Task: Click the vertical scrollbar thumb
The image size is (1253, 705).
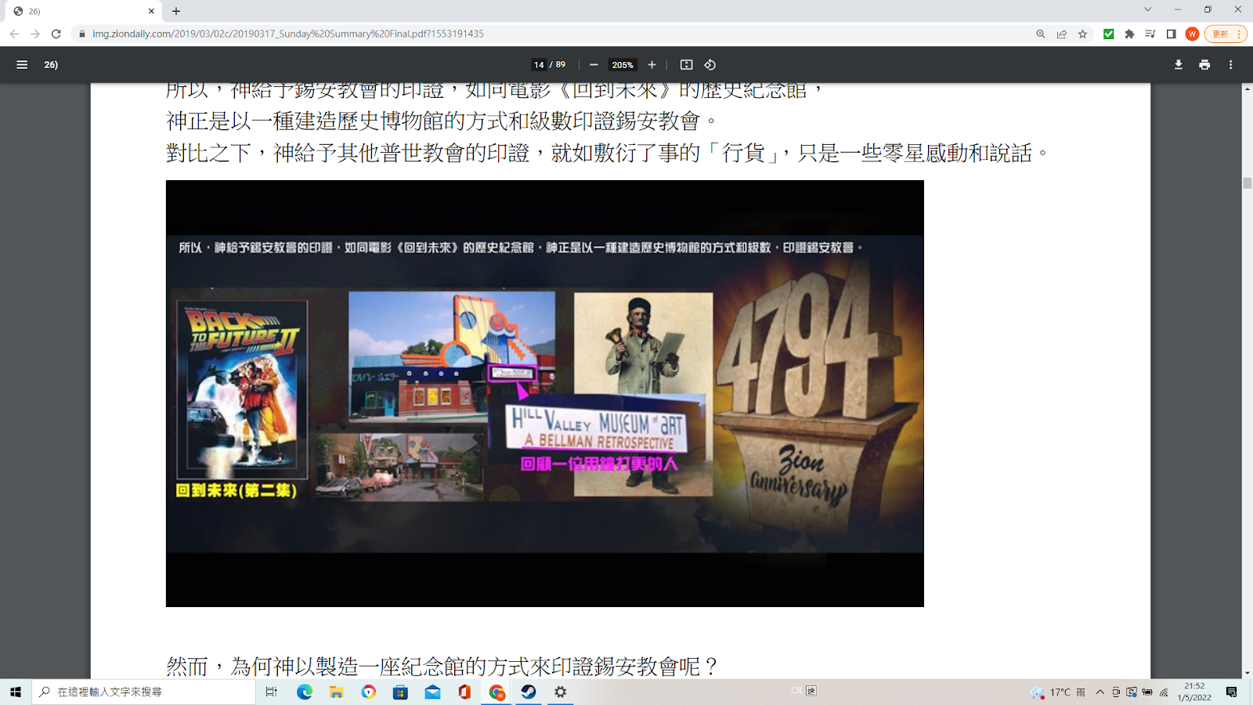Action: (x=1247, y=183)
